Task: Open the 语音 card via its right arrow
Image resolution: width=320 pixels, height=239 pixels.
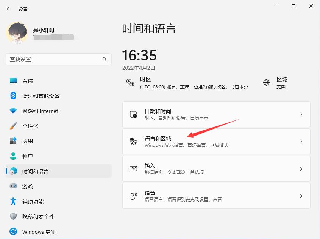Action: [x=300, y=196]
